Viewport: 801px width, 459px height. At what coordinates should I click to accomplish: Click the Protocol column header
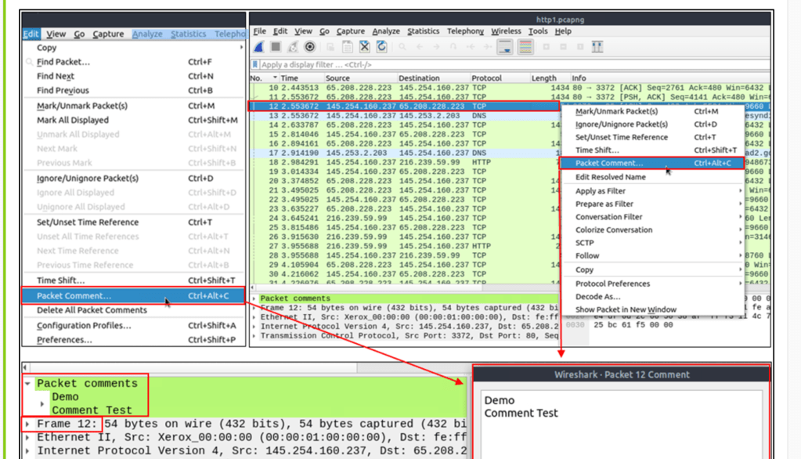486,78
